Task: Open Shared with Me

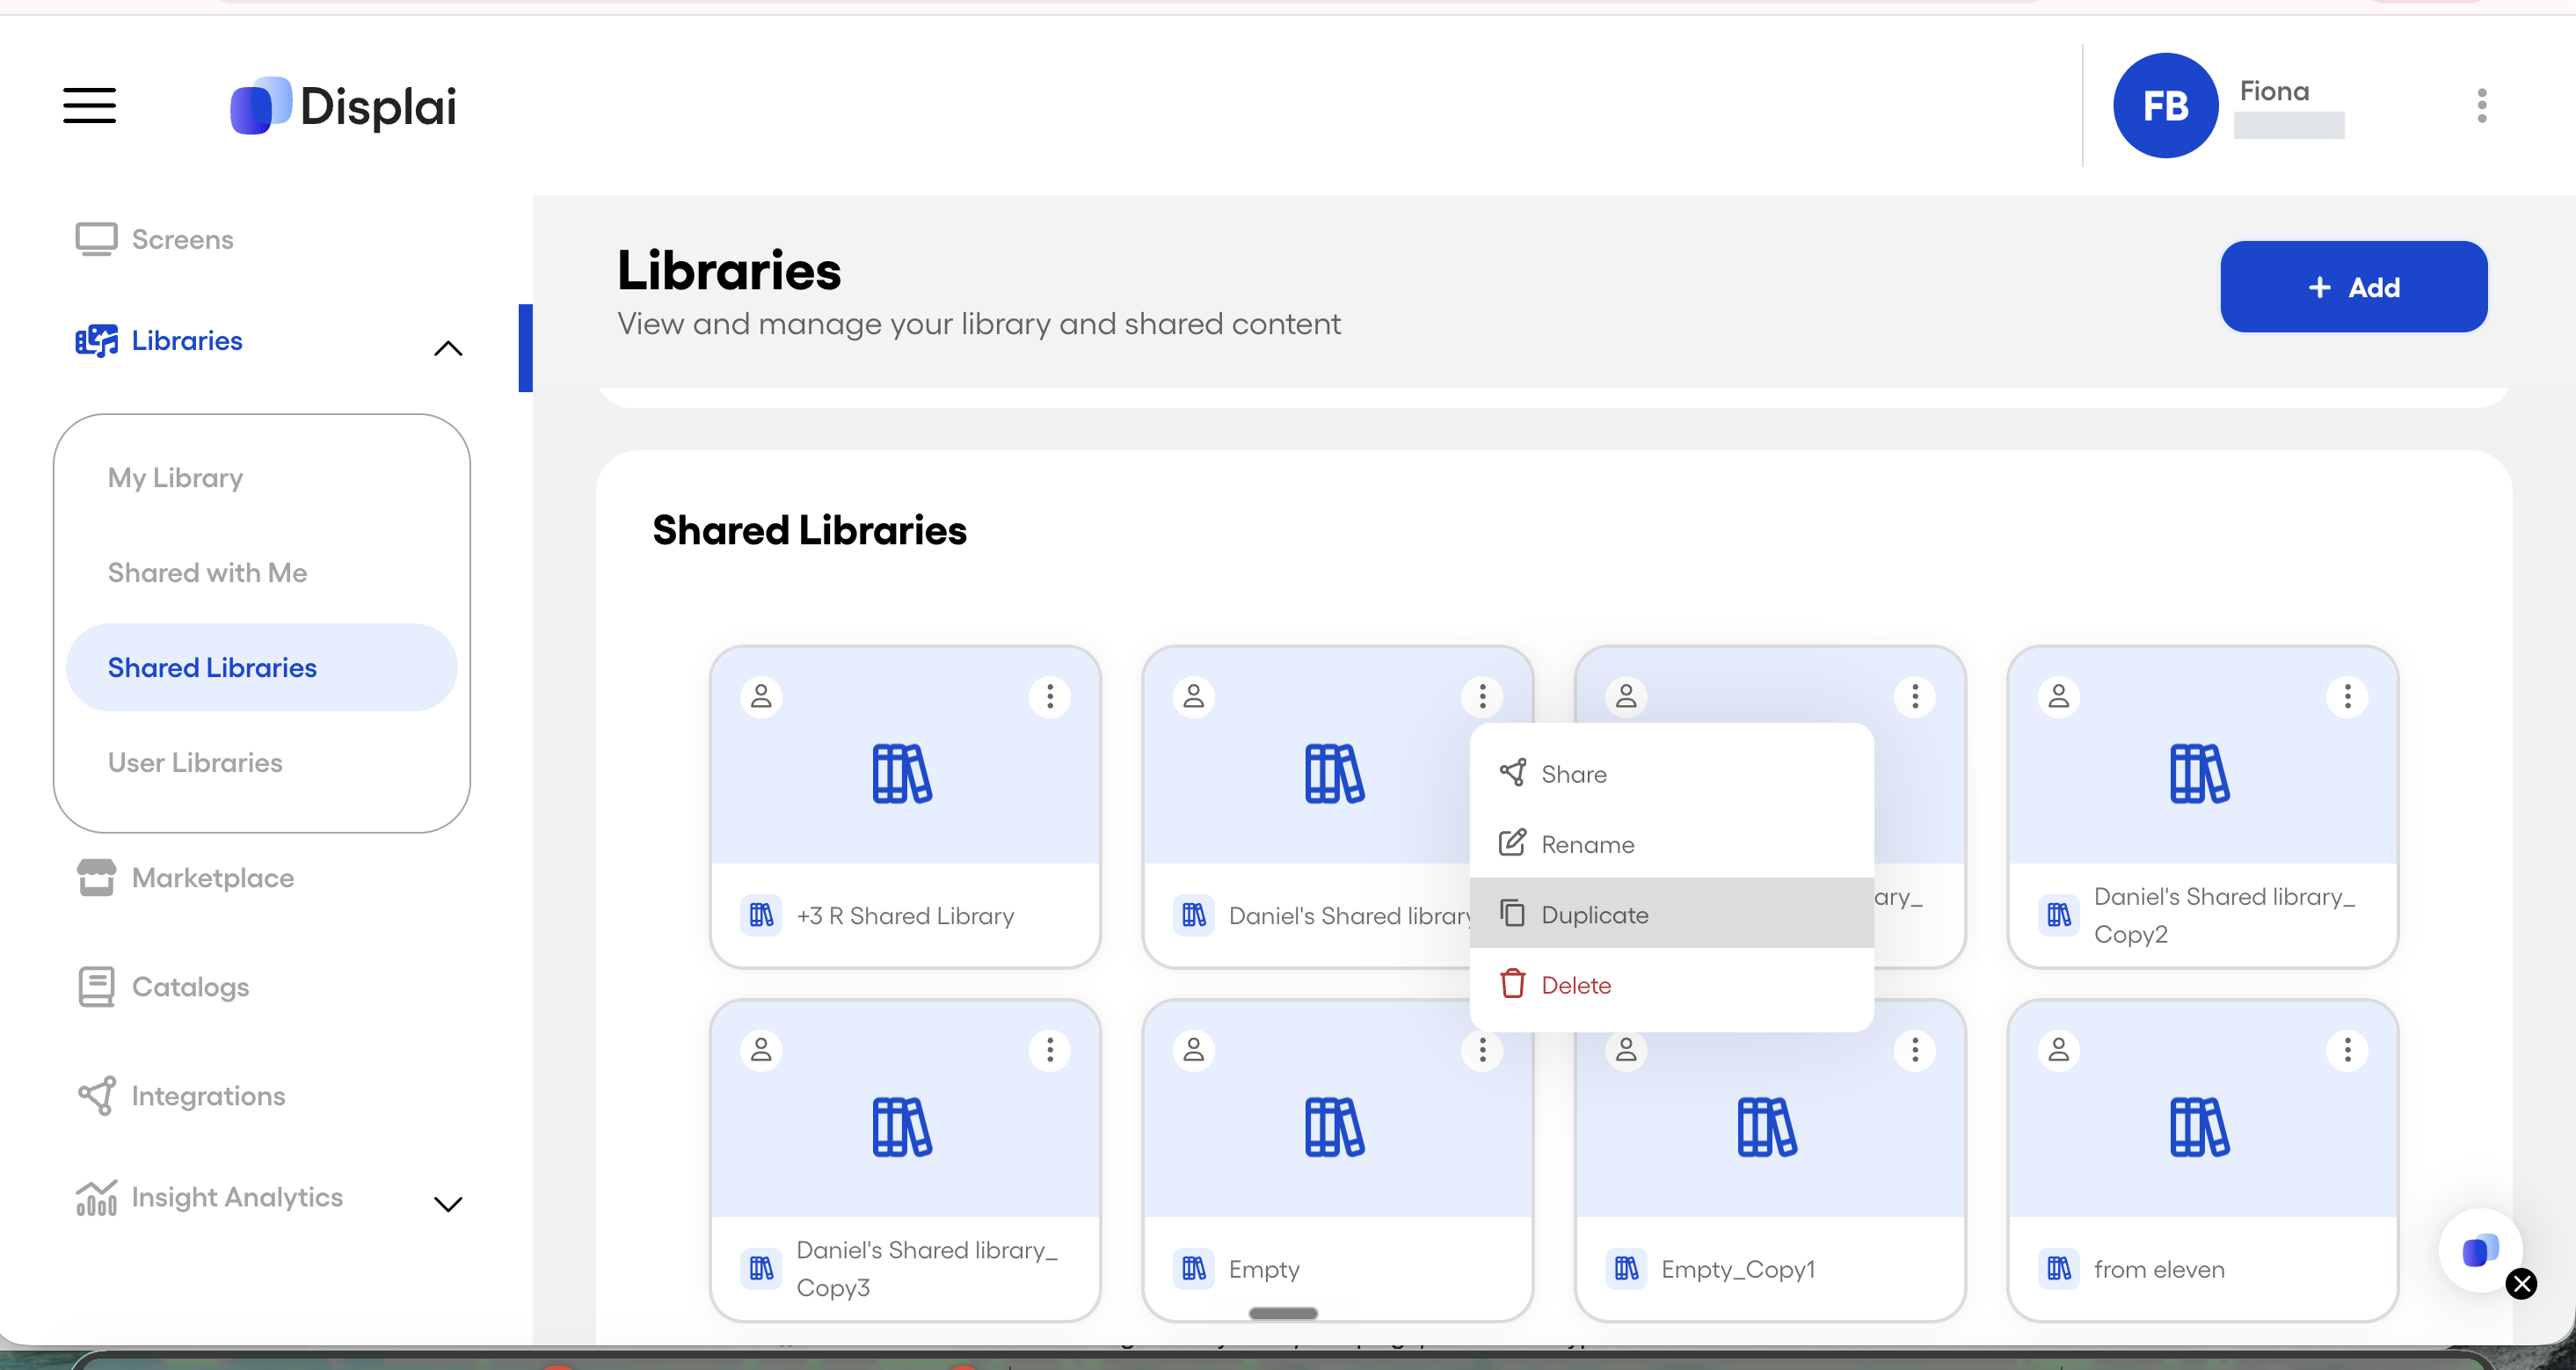Action: [x=207, y=572]
